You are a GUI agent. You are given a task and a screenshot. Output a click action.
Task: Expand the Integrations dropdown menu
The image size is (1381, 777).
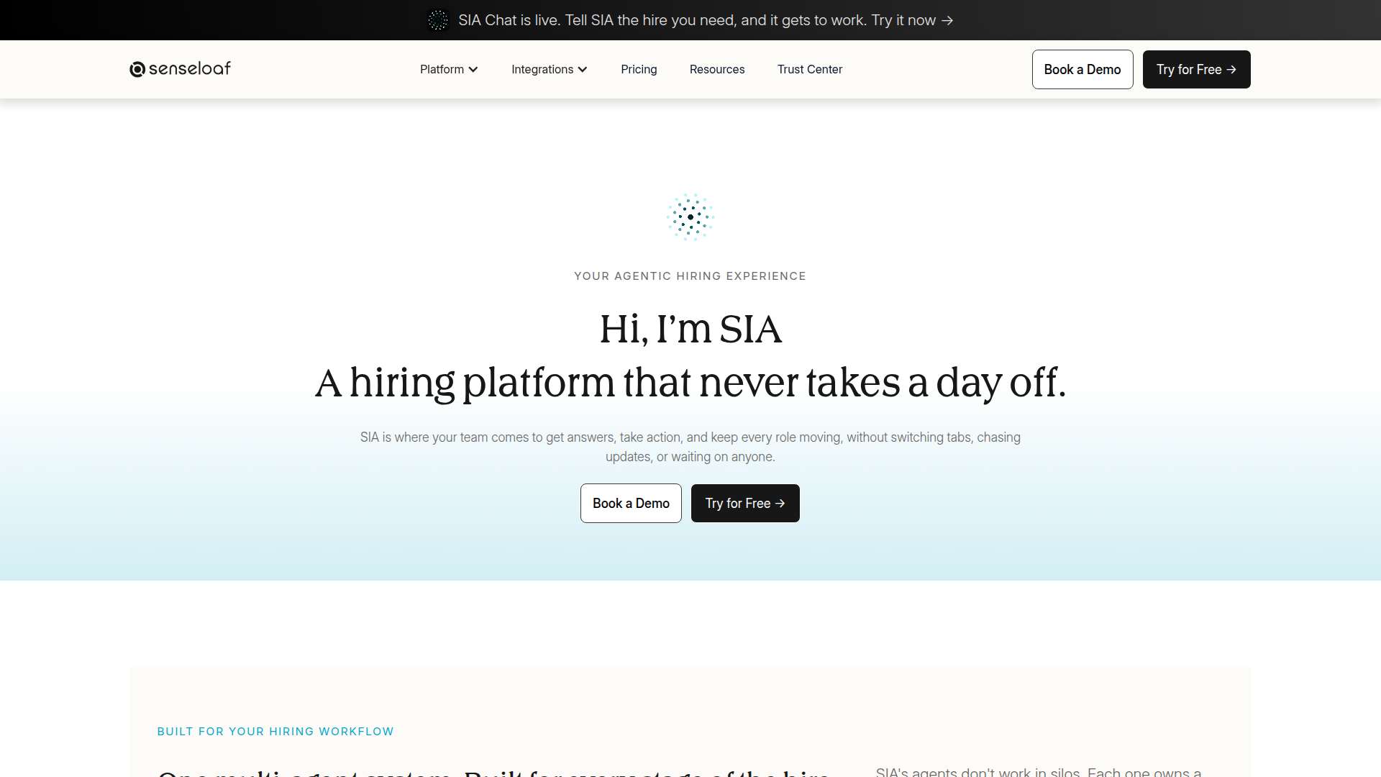coord(550,69)
